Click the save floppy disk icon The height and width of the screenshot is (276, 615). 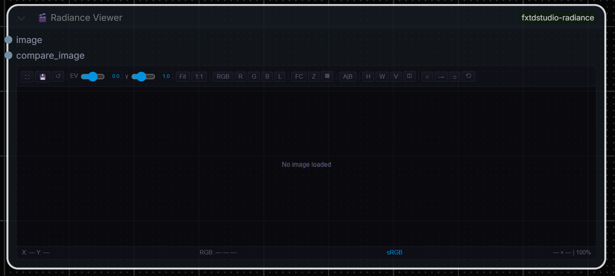[x=43, y=77]
